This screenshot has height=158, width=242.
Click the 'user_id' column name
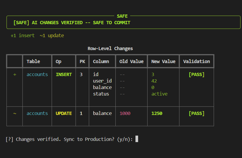[x=102, y=81]
